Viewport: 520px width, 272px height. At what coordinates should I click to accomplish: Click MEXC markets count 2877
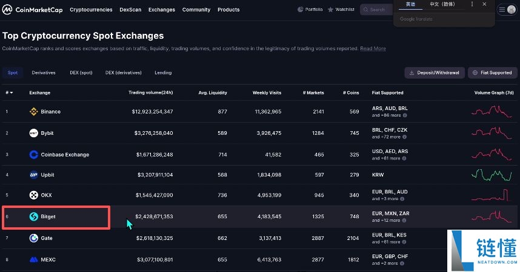318,260
